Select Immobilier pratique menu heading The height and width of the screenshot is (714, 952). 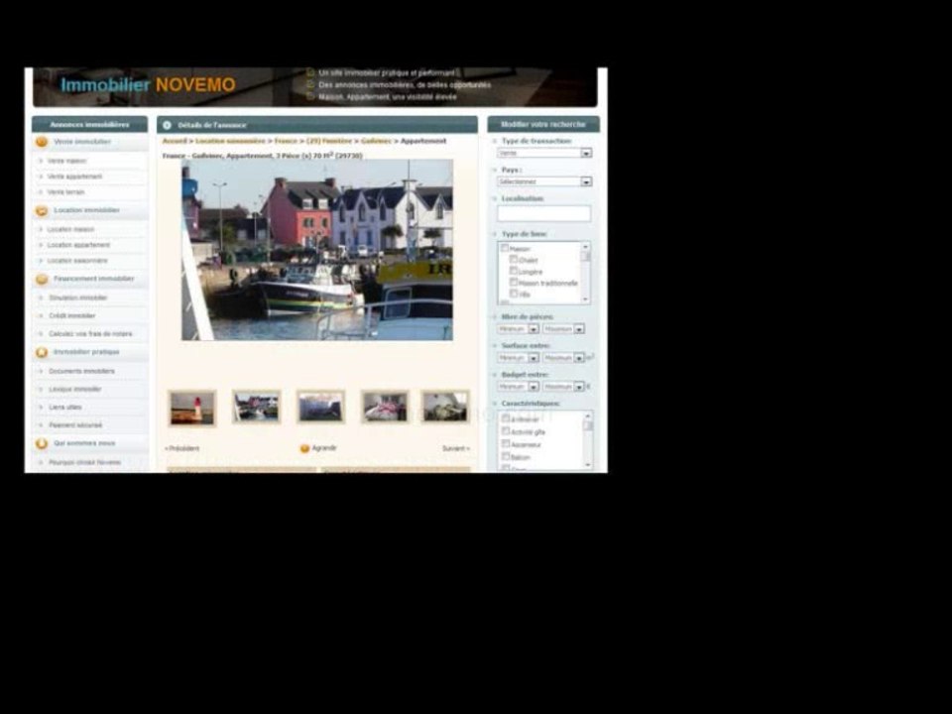pos(86,353)
